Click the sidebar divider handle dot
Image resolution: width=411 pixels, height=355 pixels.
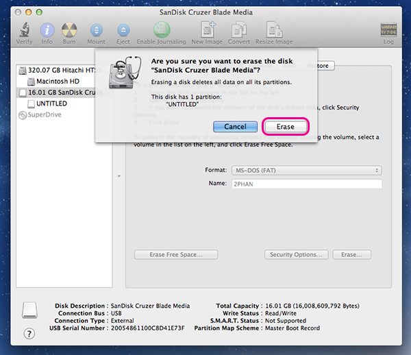tap(119, 176)
